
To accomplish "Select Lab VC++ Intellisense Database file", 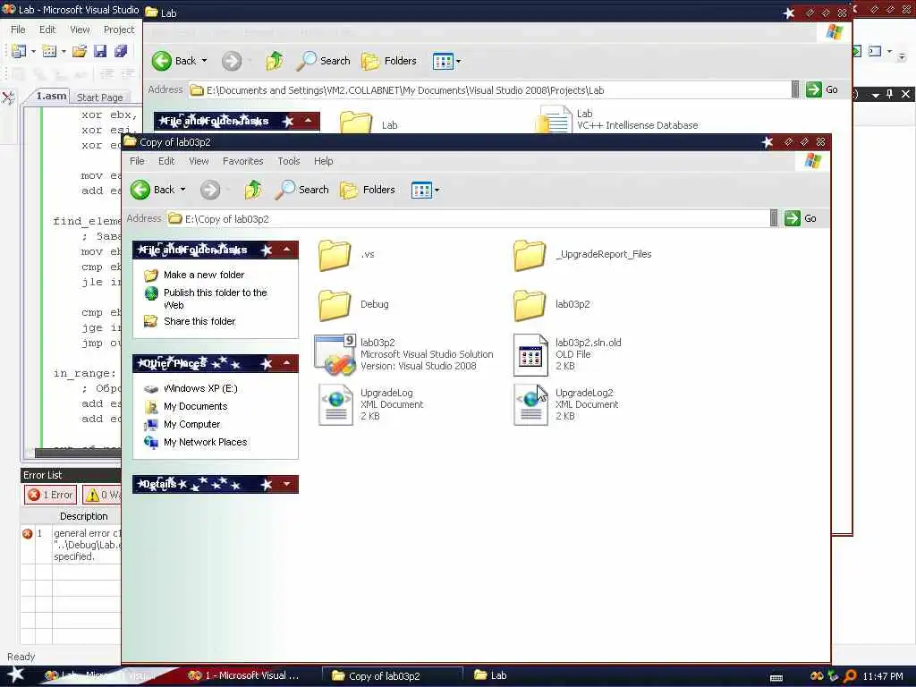I will click(618, 120).
